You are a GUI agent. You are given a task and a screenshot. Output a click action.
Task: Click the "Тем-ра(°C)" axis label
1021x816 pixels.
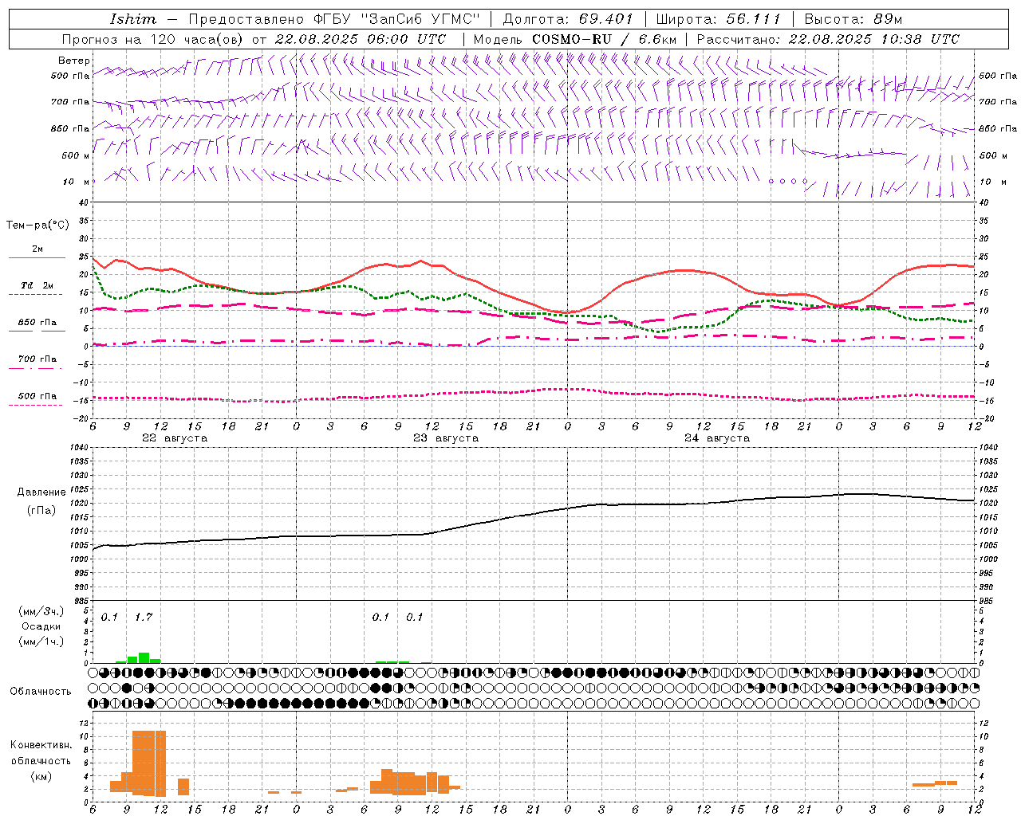(37, 226)
